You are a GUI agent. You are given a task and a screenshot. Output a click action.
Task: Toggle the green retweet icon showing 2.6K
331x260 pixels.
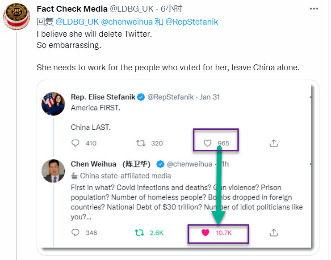pyautogui.click(x=139, y=233)
